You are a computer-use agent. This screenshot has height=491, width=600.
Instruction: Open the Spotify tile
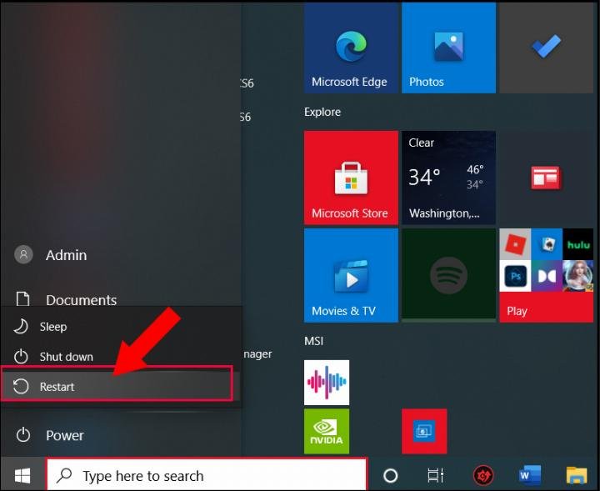coord(447,275)
